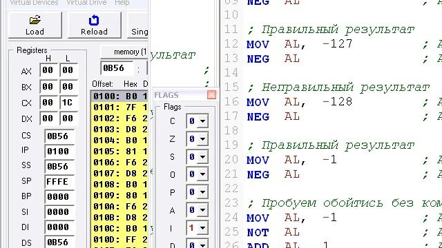This screenshot has width=442, height=248.
Task: Click the CX low byte field 1C
Action: [68, 103]
